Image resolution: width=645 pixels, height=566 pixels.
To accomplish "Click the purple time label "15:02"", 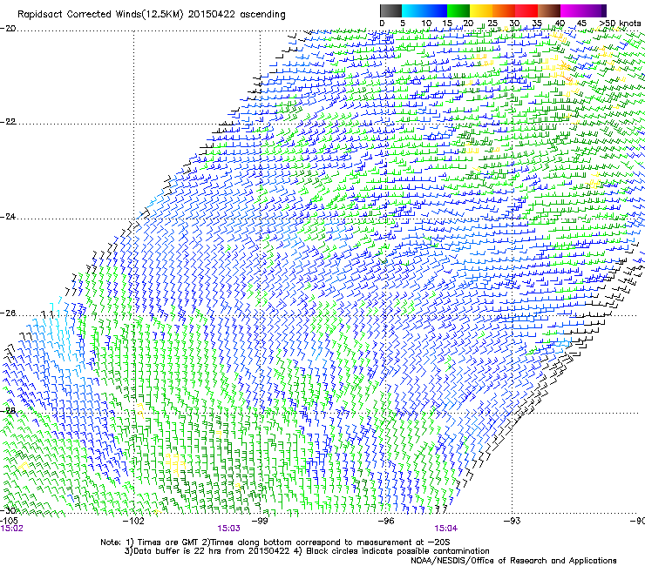I will pos(12,529).
